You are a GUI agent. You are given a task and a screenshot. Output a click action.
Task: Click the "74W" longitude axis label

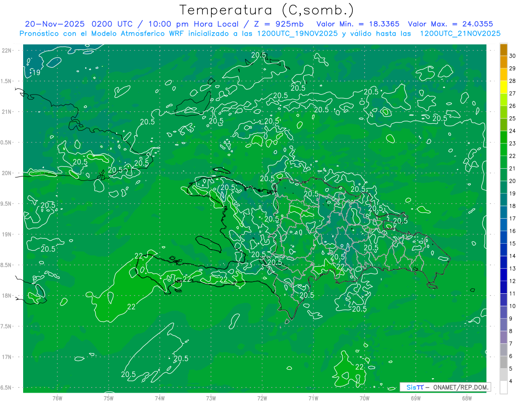(x=159, y=397)
